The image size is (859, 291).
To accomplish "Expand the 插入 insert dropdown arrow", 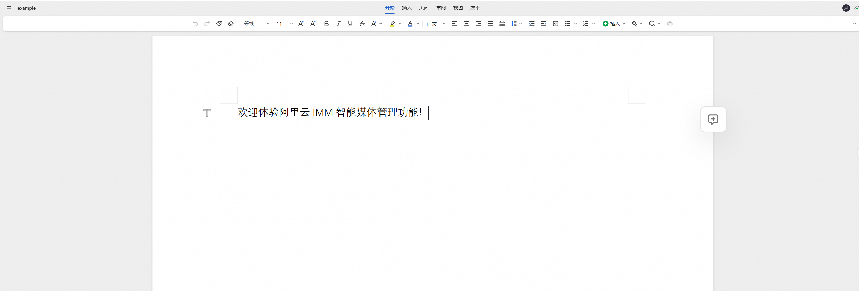I will click(x=624, y=24).
